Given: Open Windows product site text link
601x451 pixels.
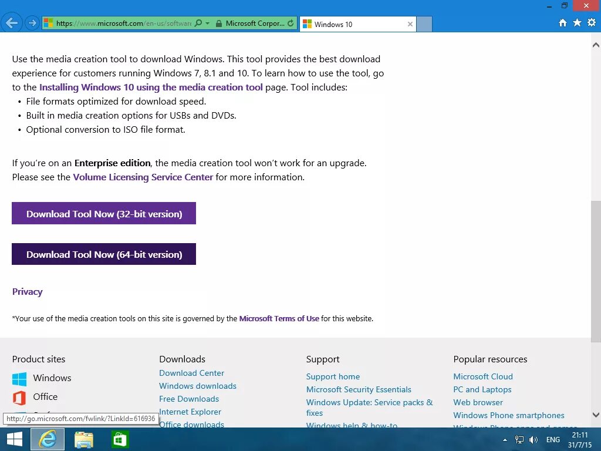Looking at the screenshot, I should click(x=52, y=378).
